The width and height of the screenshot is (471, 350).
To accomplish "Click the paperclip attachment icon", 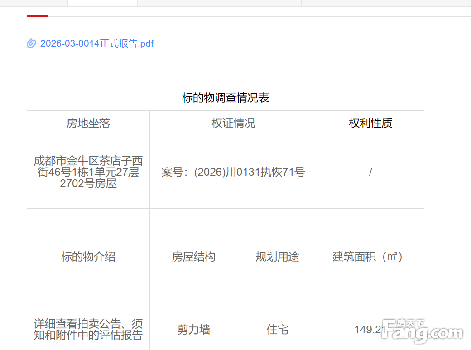I will point(31,43).
